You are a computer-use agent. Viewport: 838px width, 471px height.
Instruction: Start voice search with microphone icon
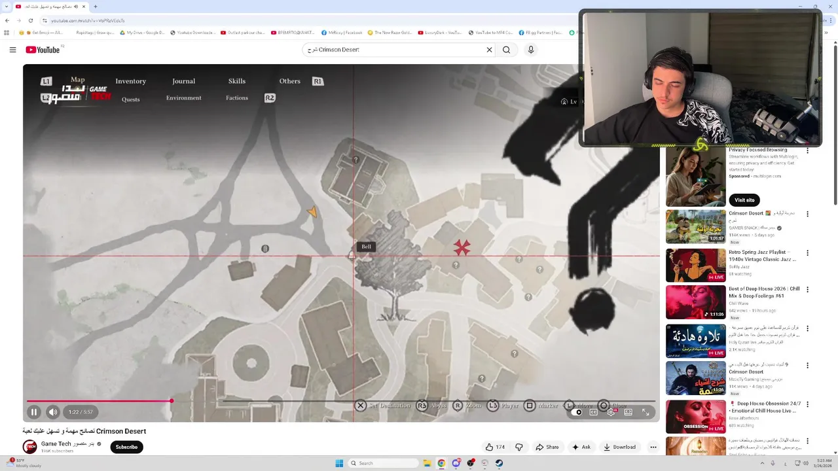click(x=531, y=50)
